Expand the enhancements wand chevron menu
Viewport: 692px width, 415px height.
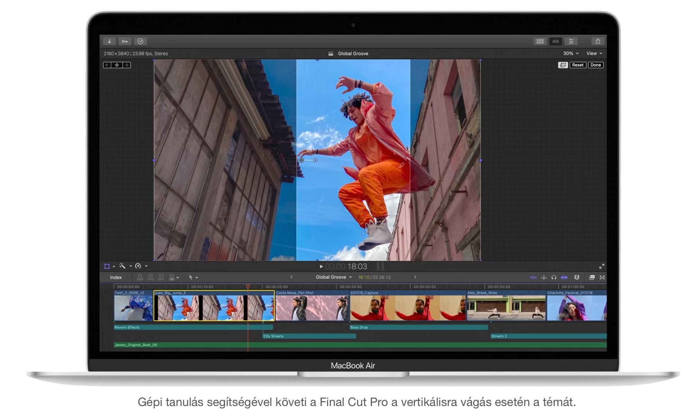(x=131, y=266)
